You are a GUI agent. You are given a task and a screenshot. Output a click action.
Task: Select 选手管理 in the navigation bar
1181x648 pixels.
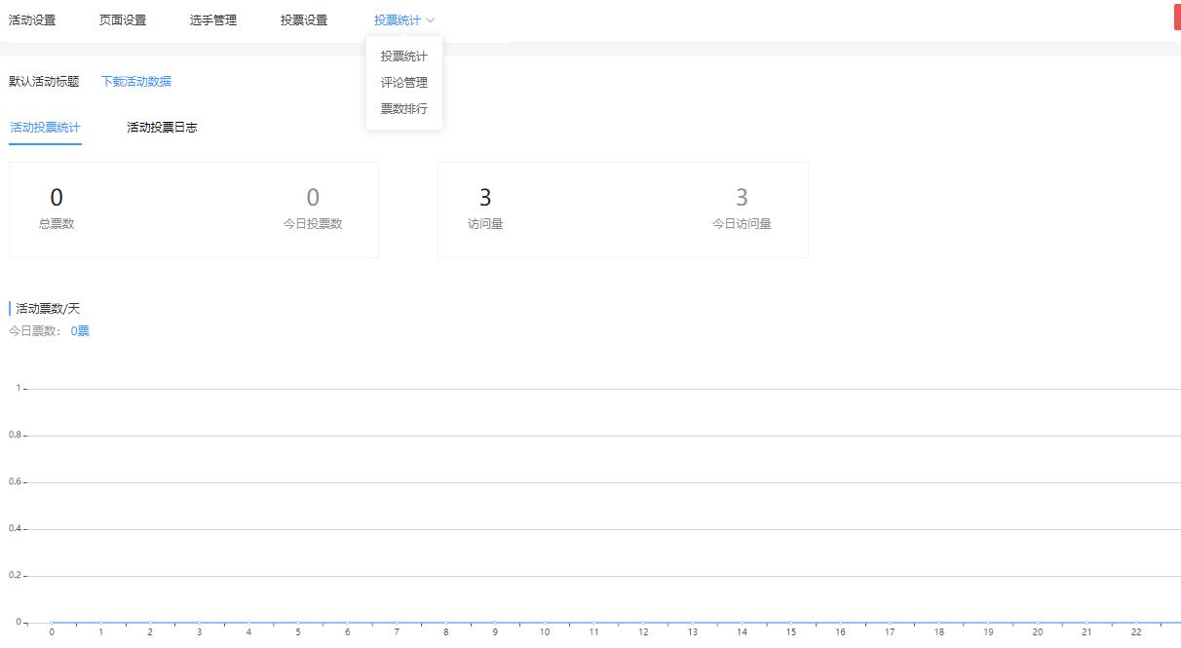click(x=212, y=19)
